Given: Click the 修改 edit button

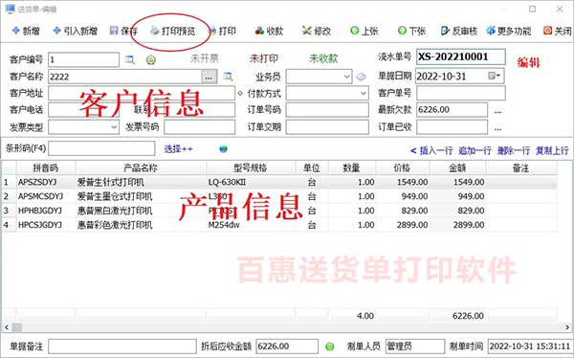Looking at the screenshot, I should click(317, 32).
